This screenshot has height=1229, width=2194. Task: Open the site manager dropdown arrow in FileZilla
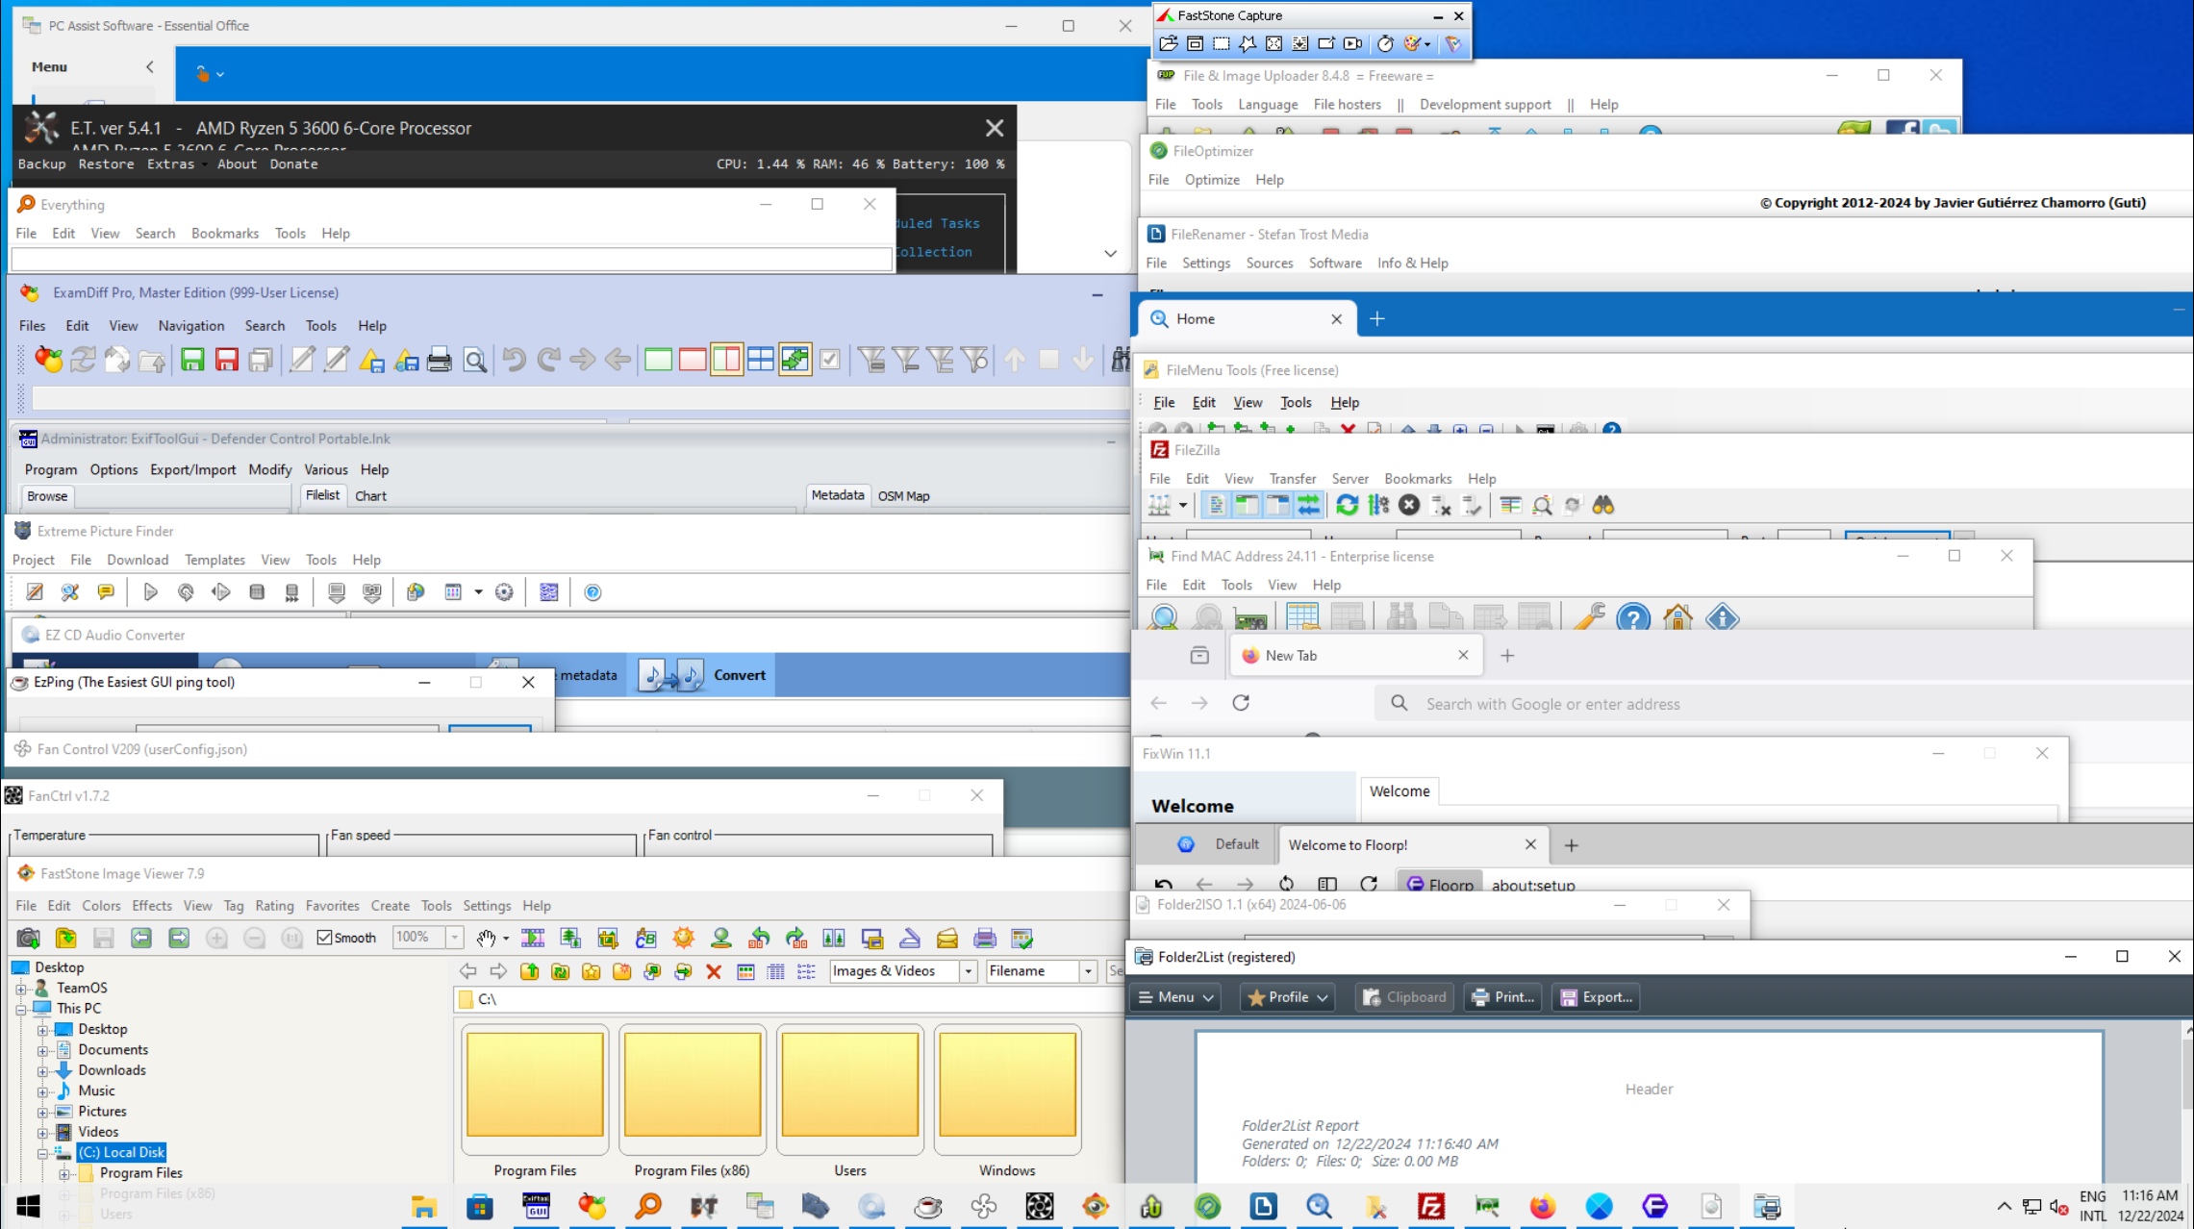[1182, 506]
